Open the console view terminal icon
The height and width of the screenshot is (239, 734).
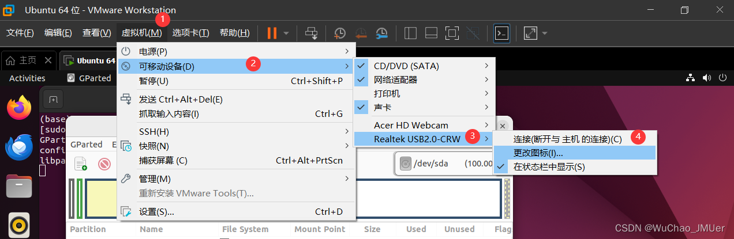coord(502,33)
